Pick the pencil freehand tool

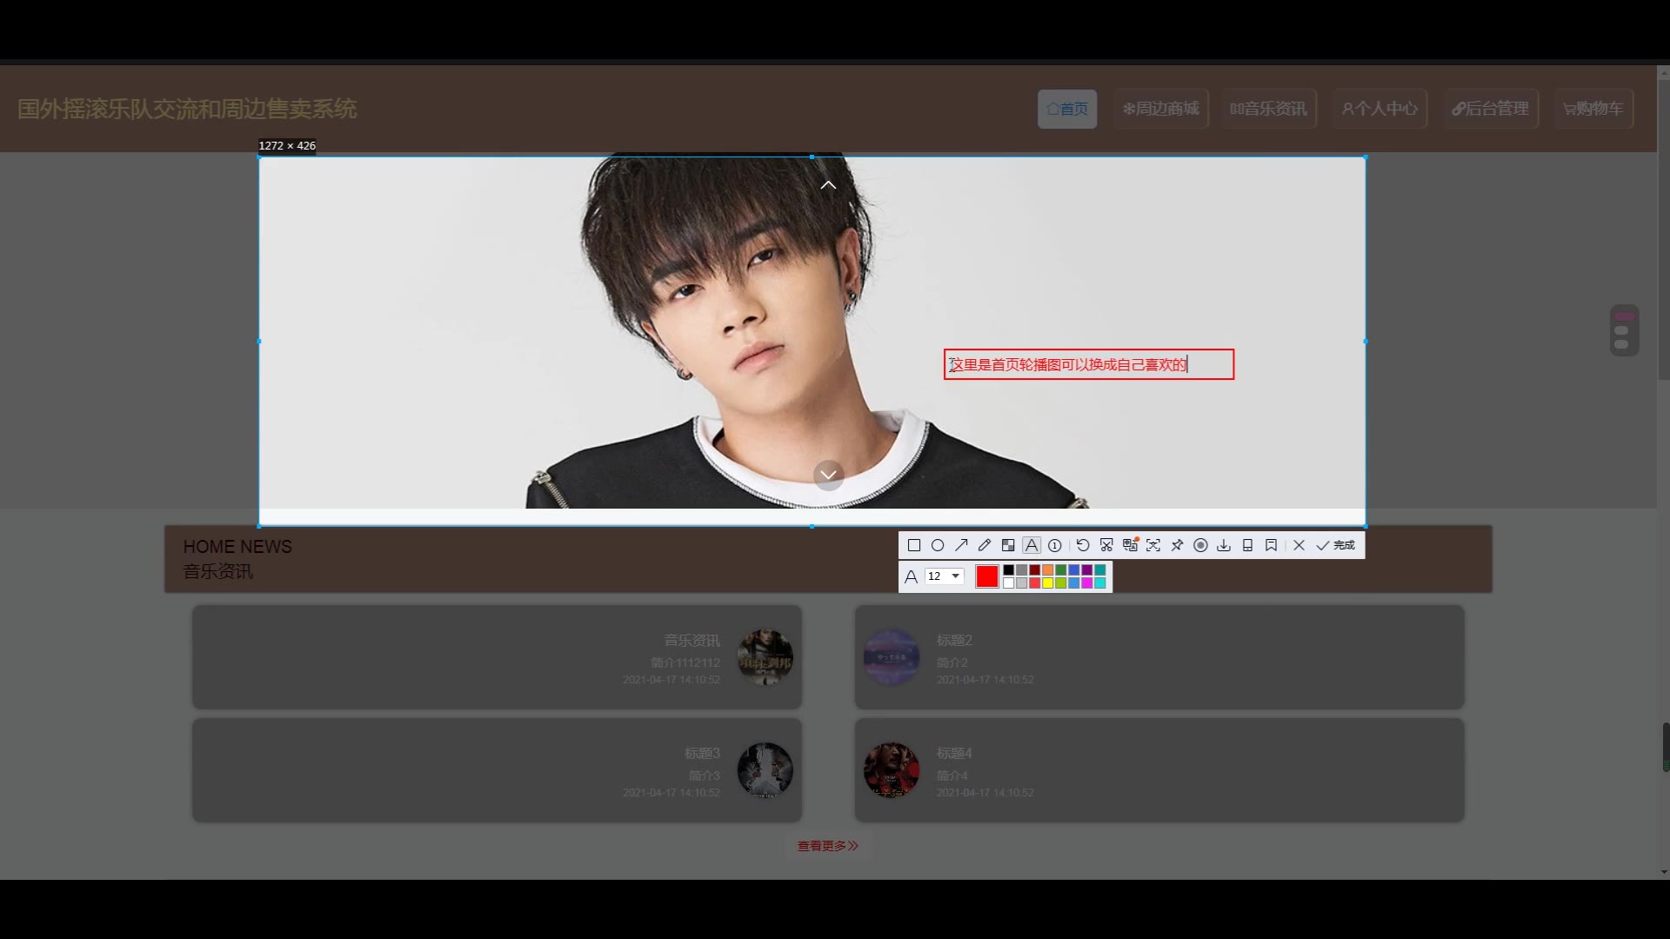985,545
